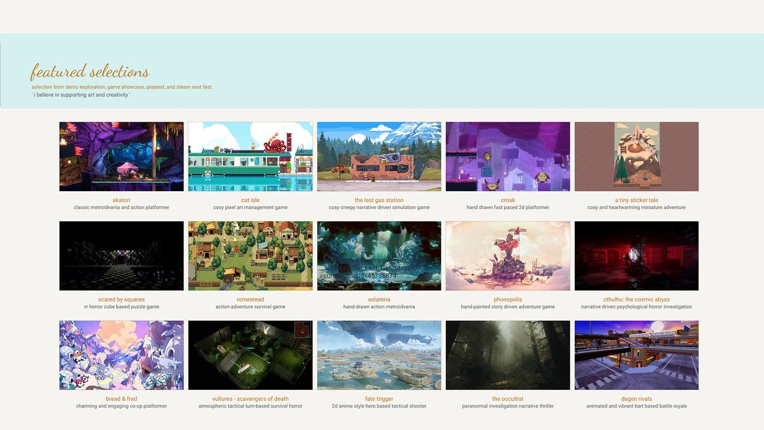Click the featured selections heading
Viewport: 764px width, 430px height.
tap(90, 71)
